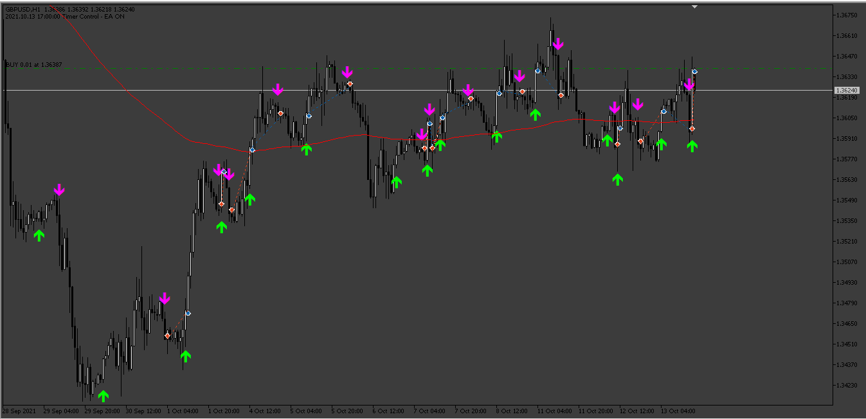The image size is (866, 419).
Task: Select the blue buy-entry marker on the green order line
Action: [694, 71]
